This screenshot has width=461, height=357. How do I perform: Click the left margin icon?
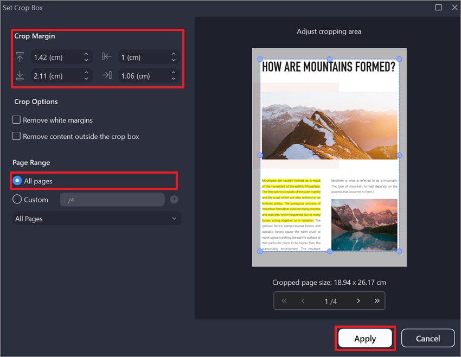click(x=106, y=56)
